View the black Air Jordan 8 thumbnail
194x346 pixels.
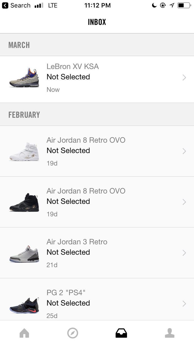[24, 202]
